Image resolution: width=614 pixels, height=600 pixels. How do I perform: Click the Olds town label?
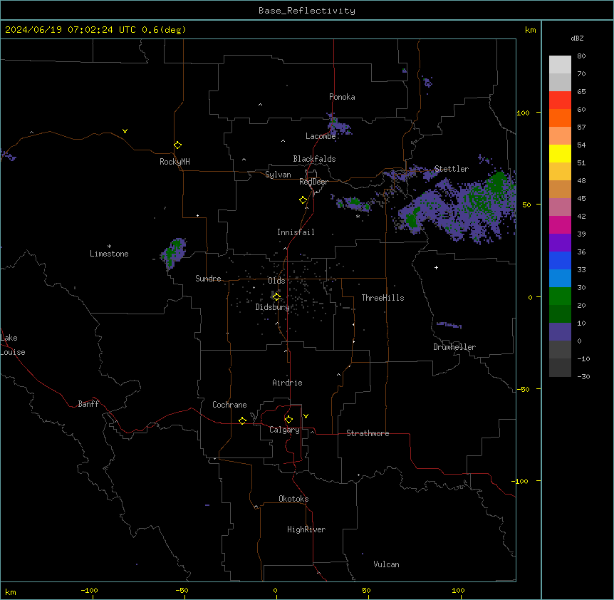tap(276, 281)
